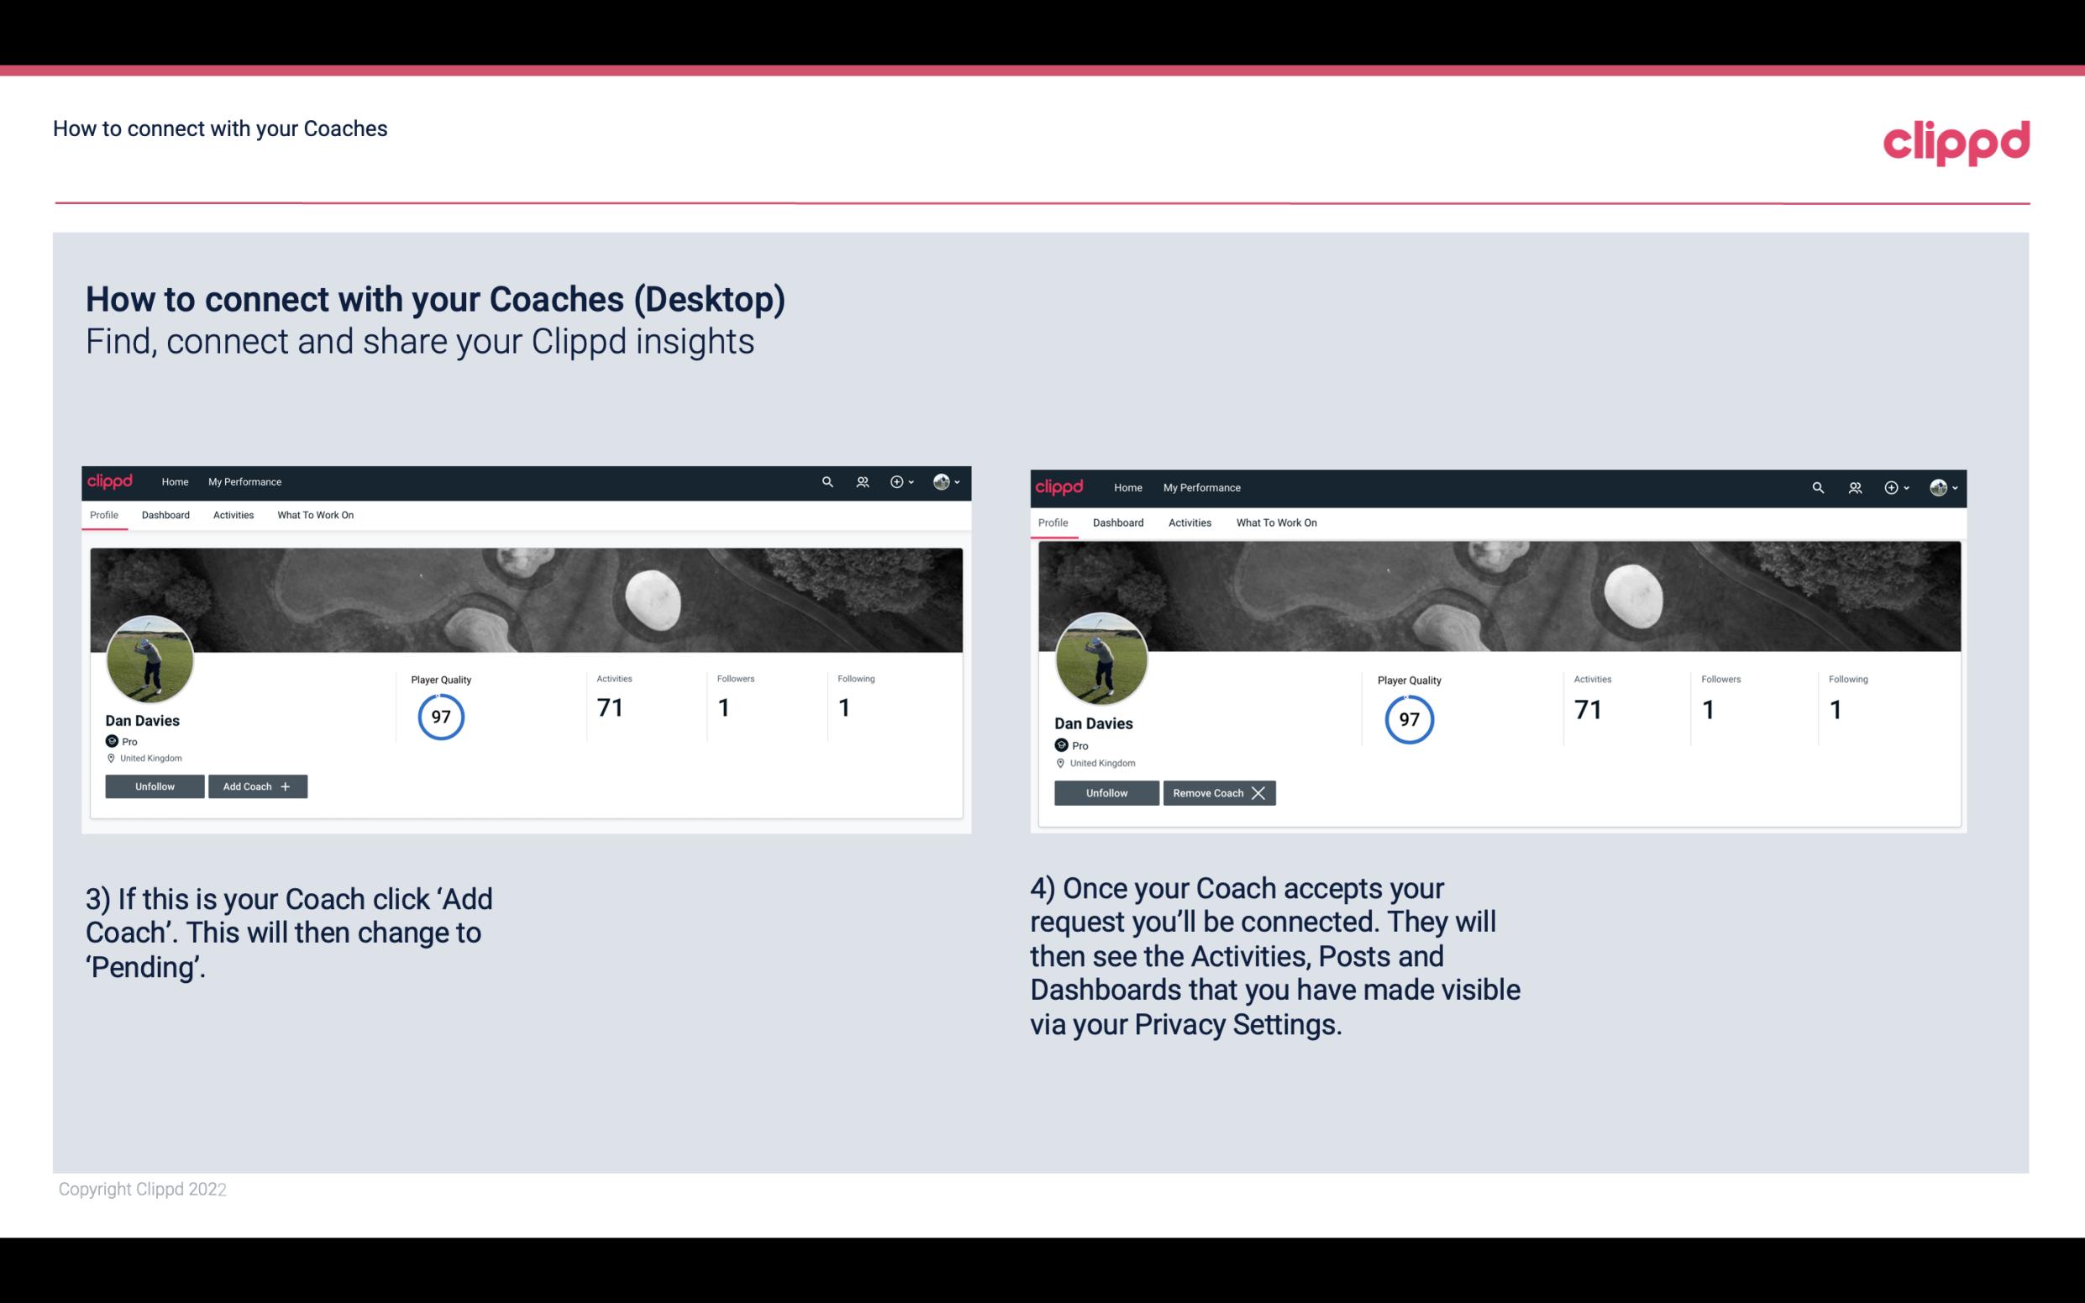Viewport: 2085px width, 1303px height.
Task: Click 'Unfollow' toggle on left profile
Action: coord(155,785)
